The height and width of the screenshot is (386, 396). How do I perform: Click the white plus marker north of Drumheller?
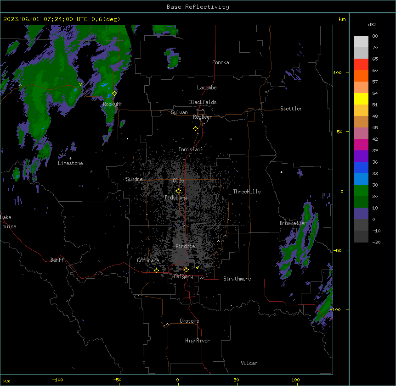(281, 172)
